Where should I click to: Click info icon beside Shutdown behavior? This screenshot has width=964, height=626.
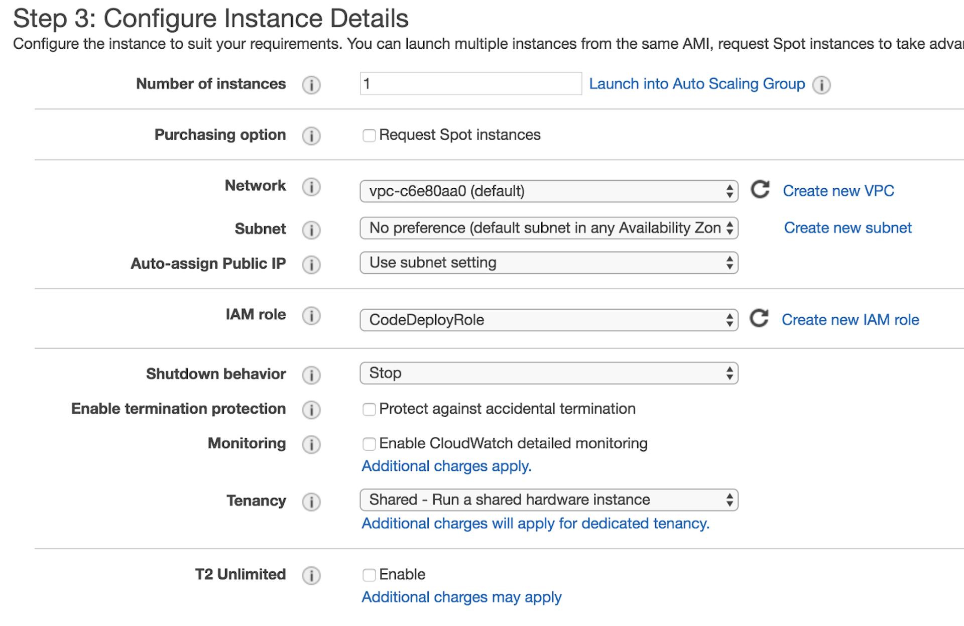[311, 375]
